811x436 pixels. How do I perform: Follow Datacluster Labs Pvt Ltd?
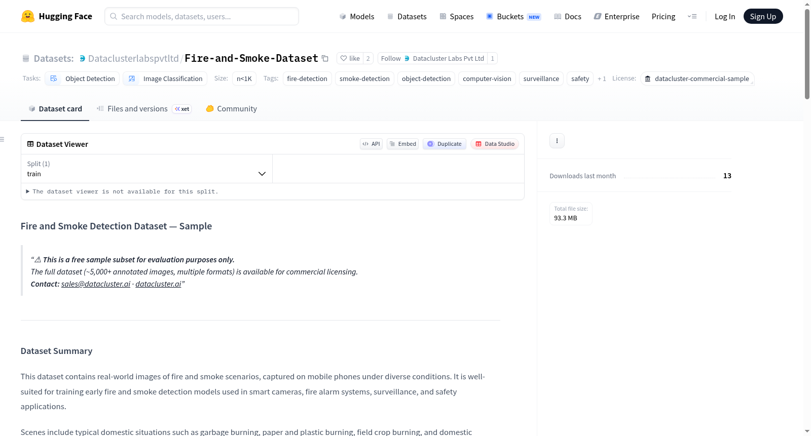pyautogui.click(x=432, y=58)
